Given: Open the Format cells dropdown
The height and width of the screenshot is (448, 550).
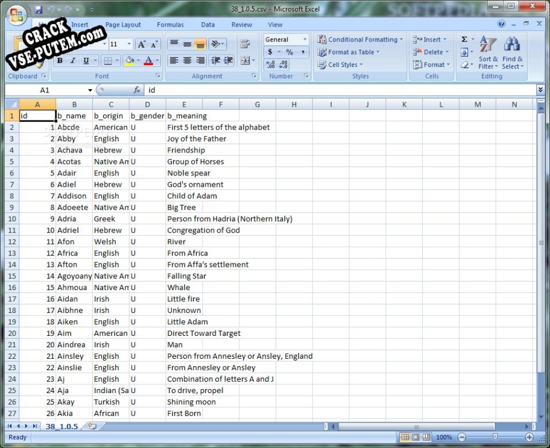Looking at the screenshot, I should click(431, 65).
